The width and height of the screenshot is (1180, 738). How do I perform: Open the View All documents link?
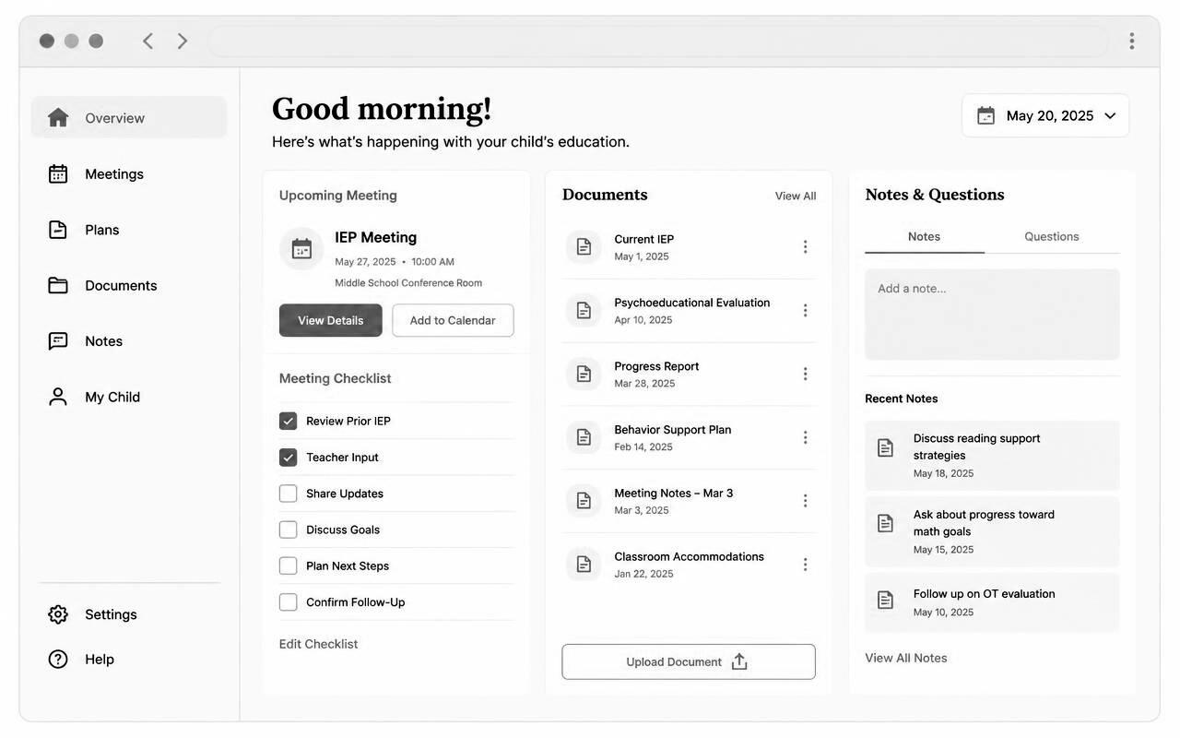click(796, 196)
